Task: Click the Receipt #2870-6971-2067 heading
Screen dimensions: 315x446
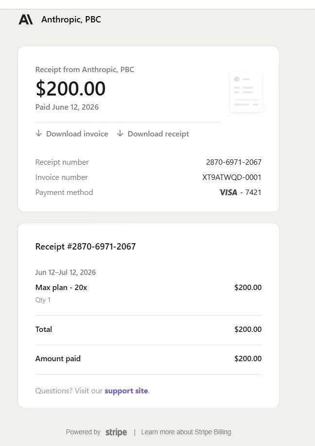Action: point(86,246)
